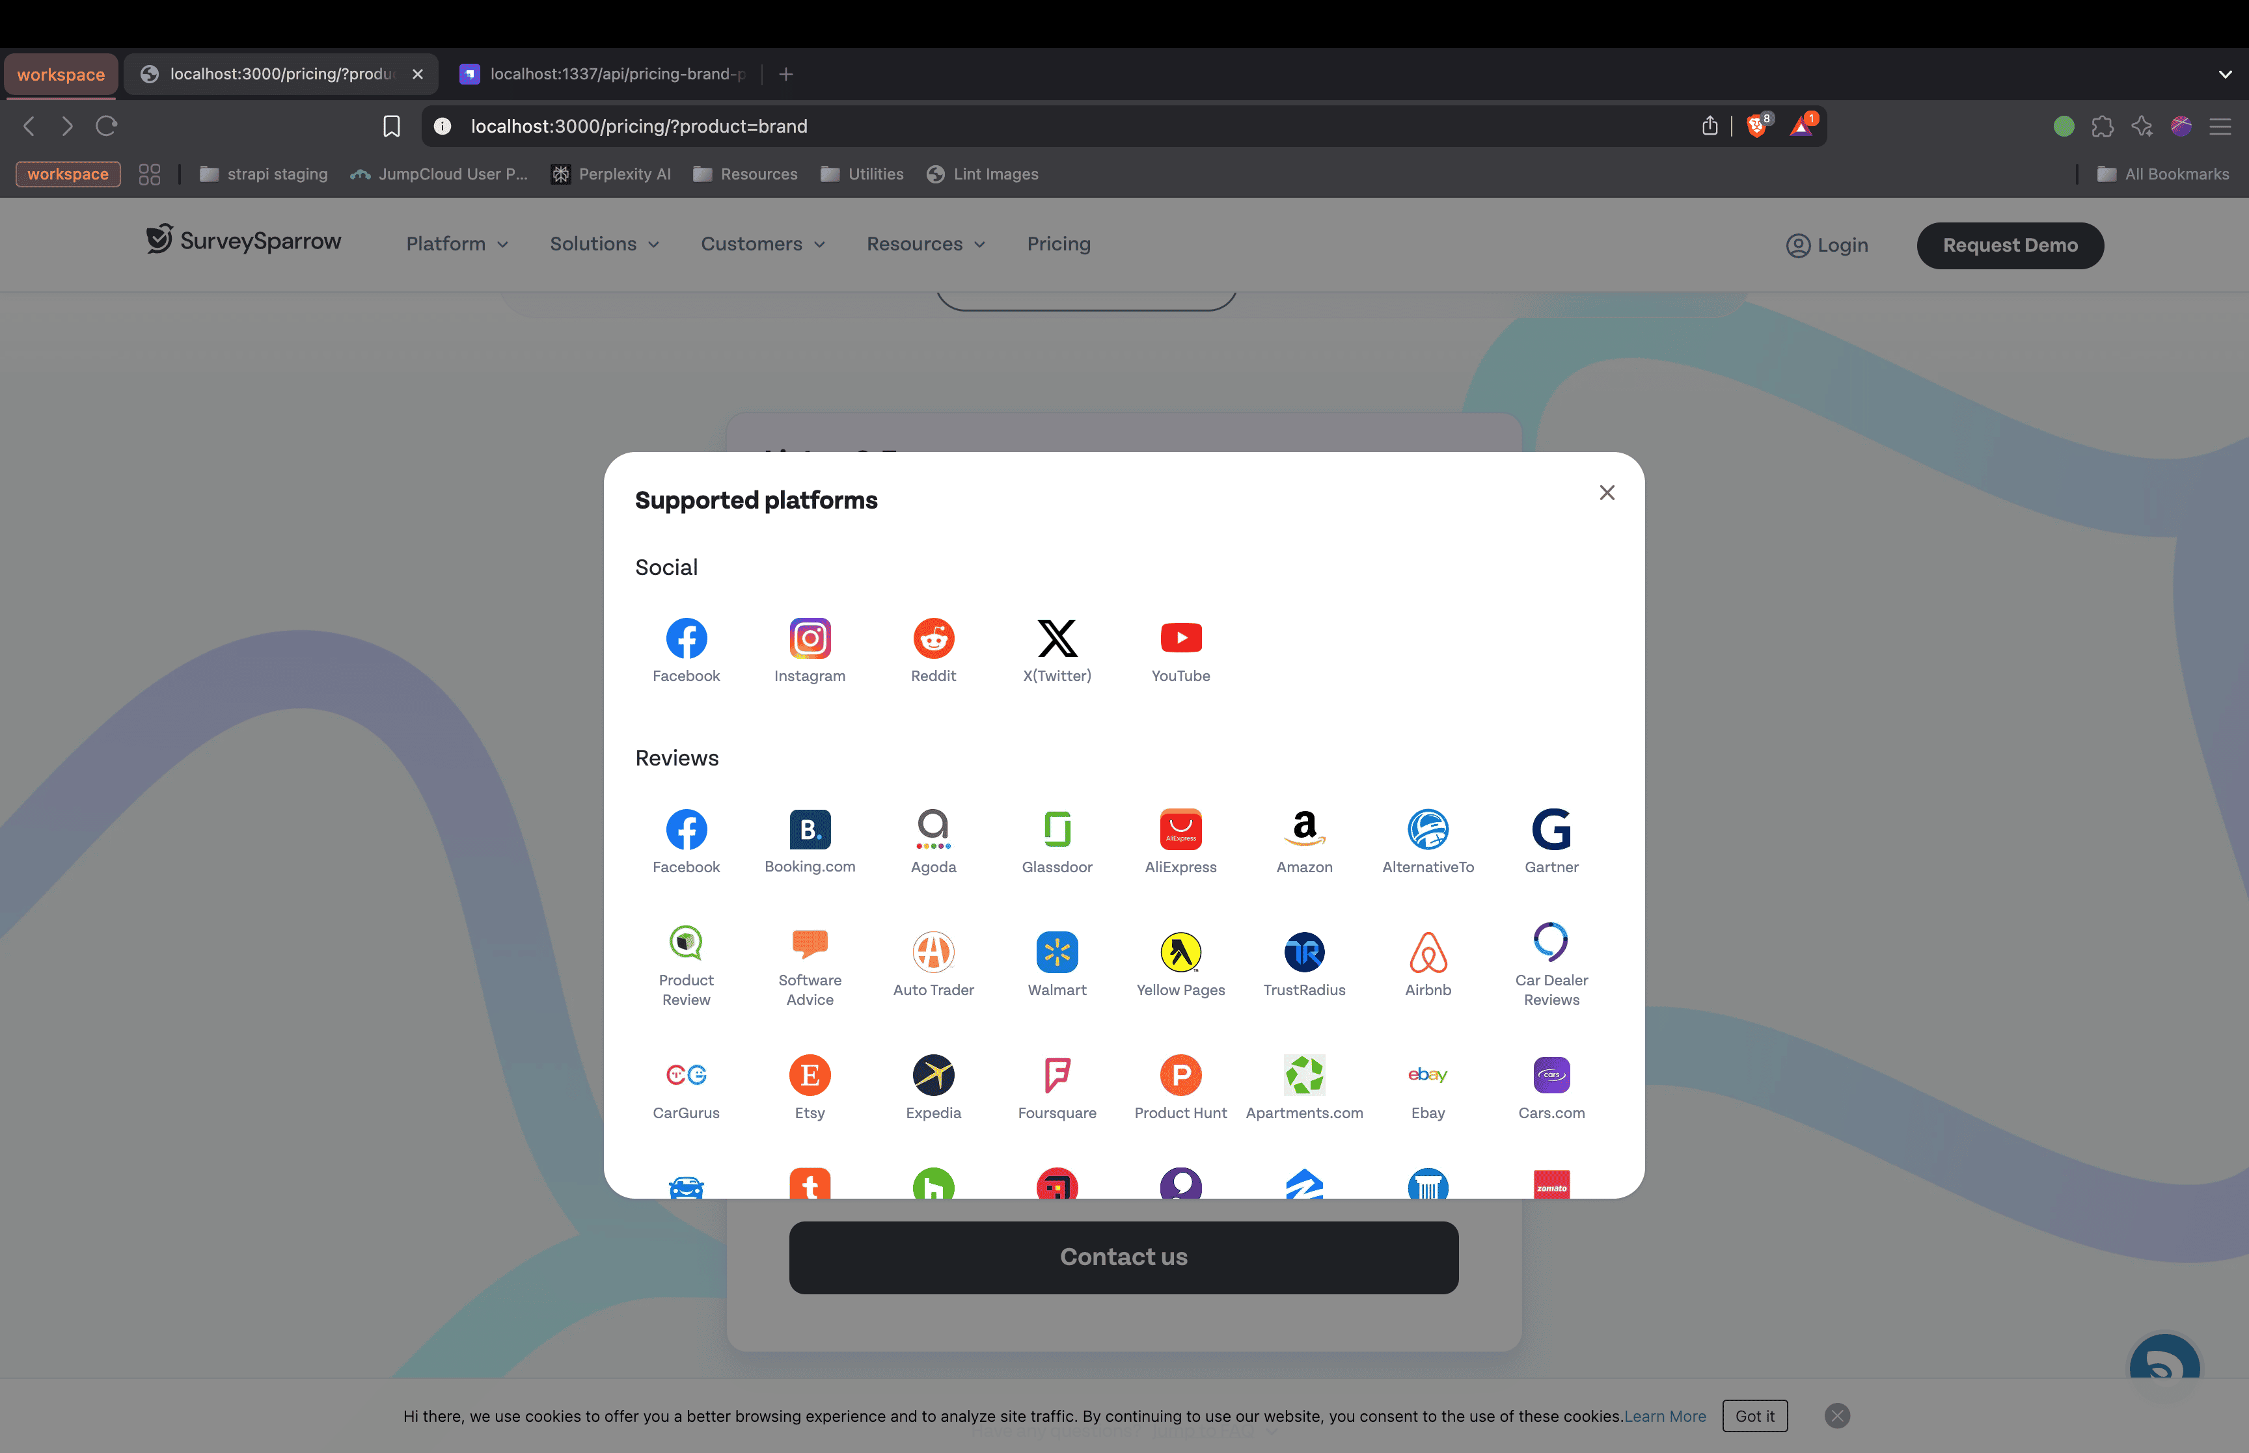Open the Resources navigation dropdown

(x=925, y=245)
